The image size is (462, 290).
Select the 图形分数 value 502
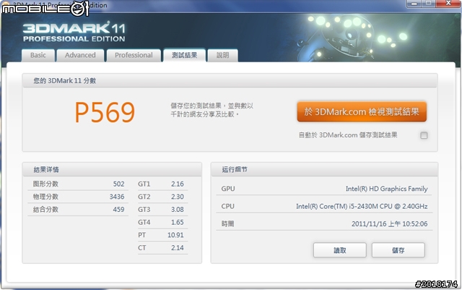tap(118, 184)
